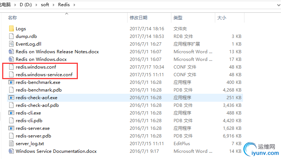The width and height of the screenshot is (281, 159).
Task: Click the redis-cli.exe application icon
Action: pyautogui.click(x=11, y=113)
